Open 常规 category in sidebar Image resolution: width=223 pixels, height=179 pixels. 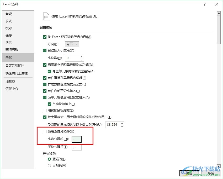coord(18,14)
